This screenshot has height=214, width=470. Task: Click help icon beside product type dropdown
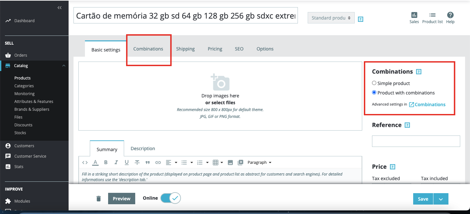click(361, 19)
